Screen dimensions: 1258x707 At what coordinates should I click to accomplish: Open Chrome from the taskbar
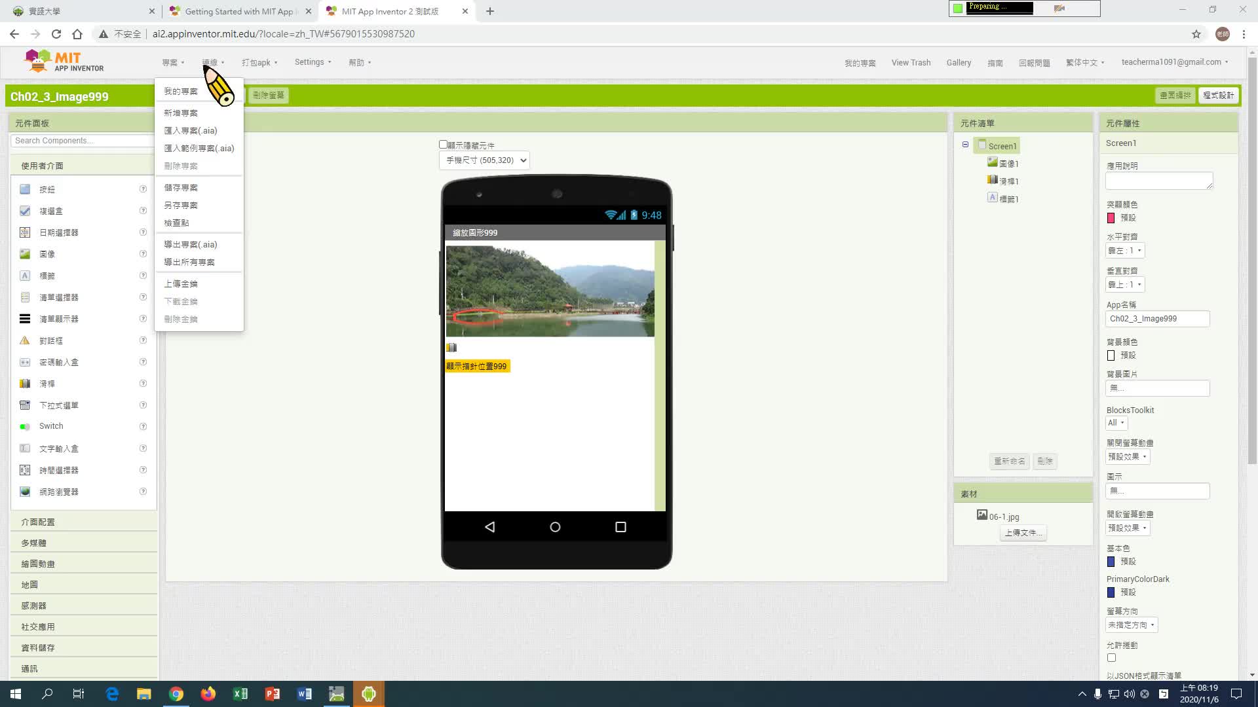176,694
